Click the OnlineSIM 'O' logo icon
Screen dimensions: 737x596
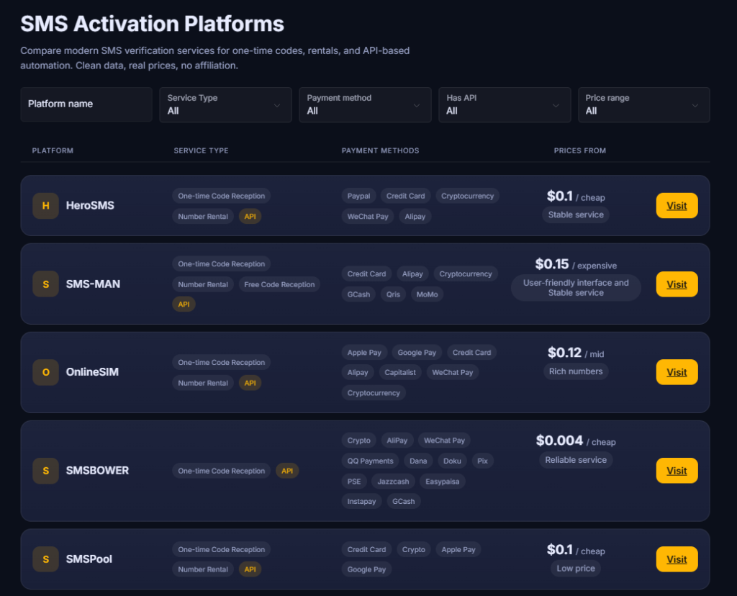[45, 372]
